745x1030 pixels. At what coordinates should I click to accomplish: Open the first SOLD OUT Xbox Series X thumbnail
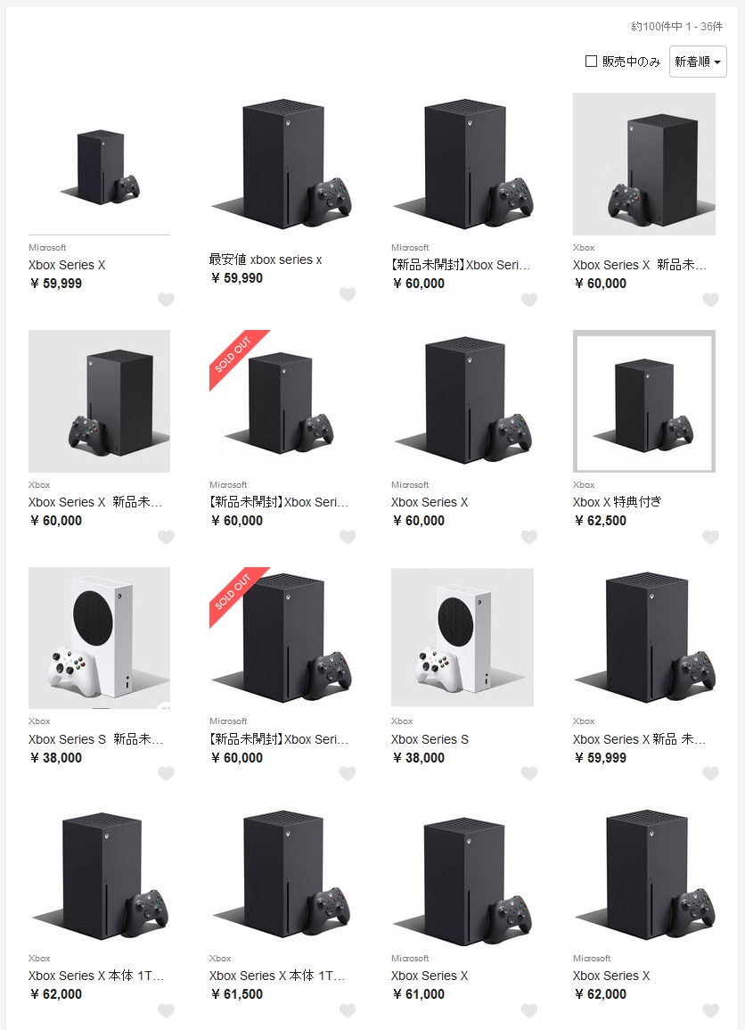[x=281, y=400]
